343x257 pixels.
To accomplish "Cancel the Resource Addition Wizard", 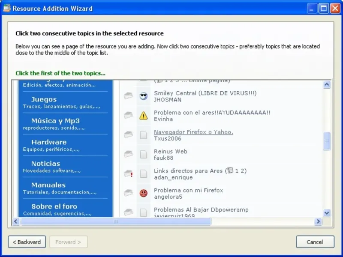I will [x=315, y=242].
